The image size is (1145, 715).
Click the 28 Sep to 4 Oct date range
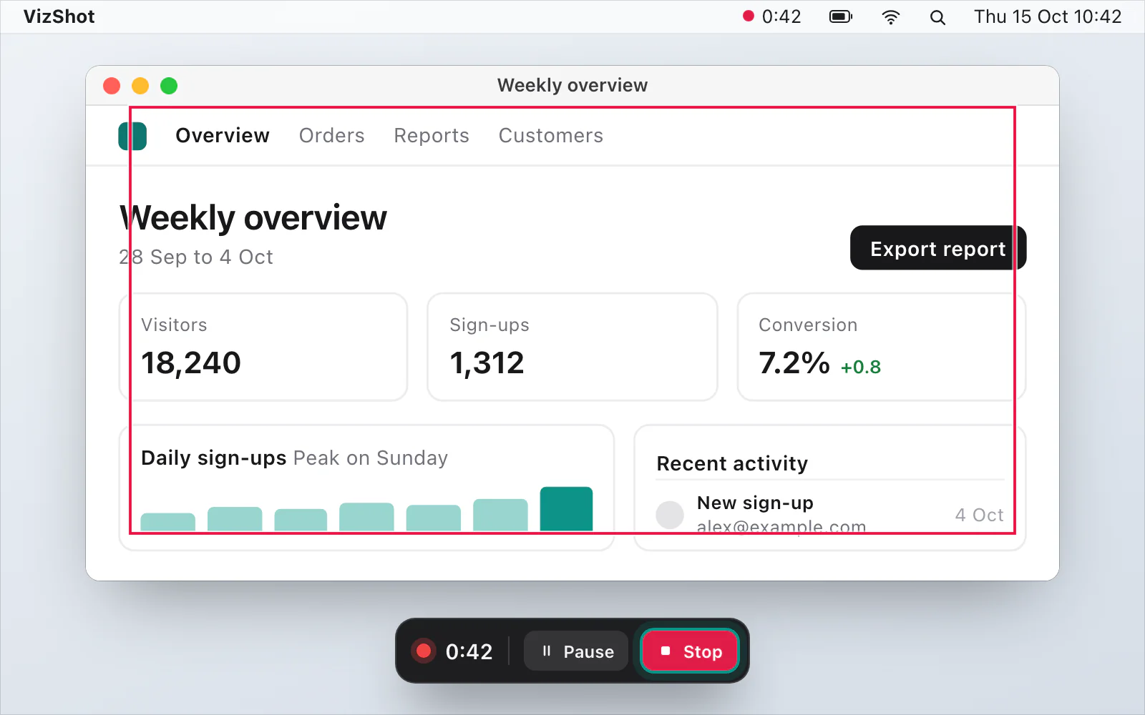point(196,257)
